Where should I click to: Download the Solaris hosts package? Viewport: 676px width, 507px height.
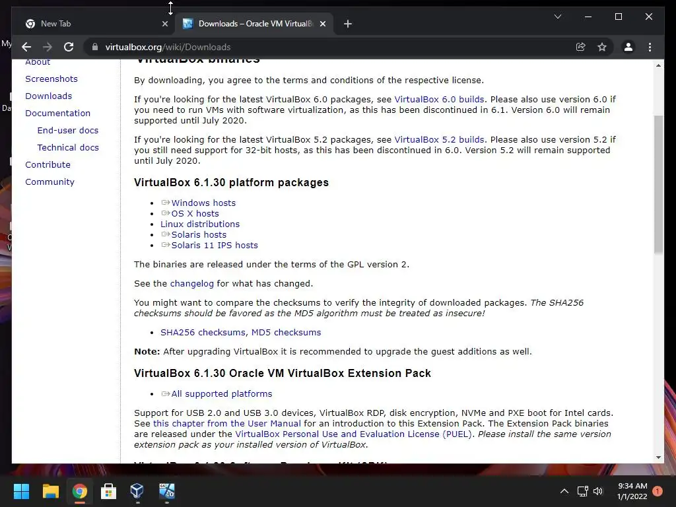point(198,234)
